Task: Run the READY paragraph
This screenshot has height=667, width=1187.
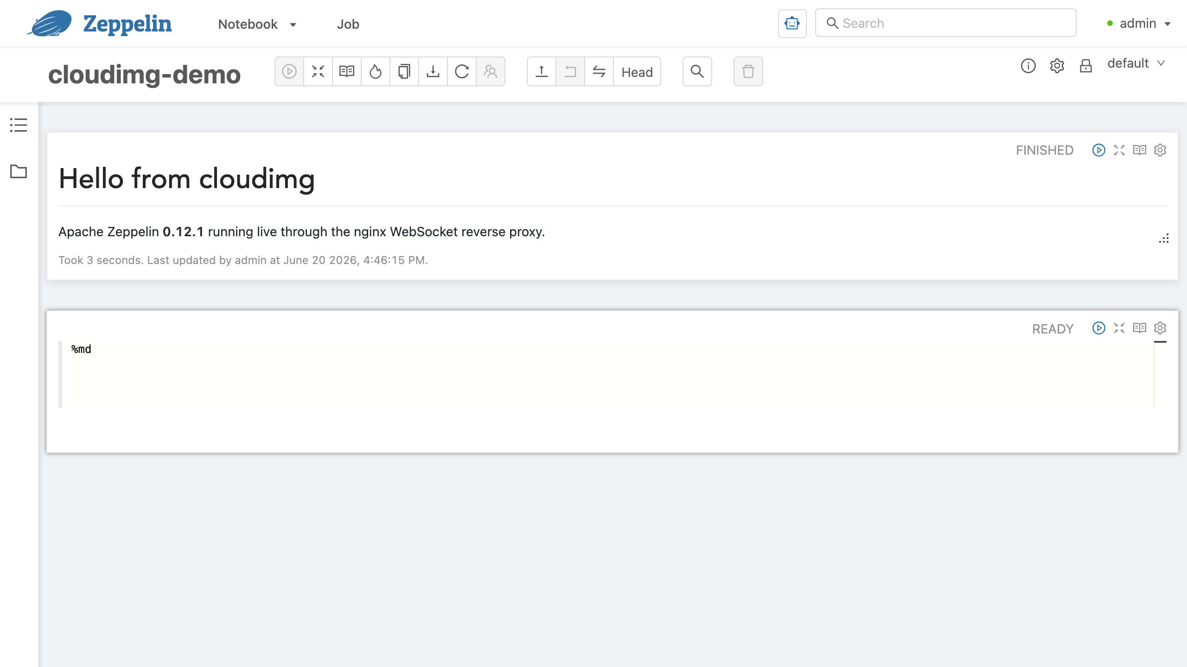Action: tap(1098, 328)
